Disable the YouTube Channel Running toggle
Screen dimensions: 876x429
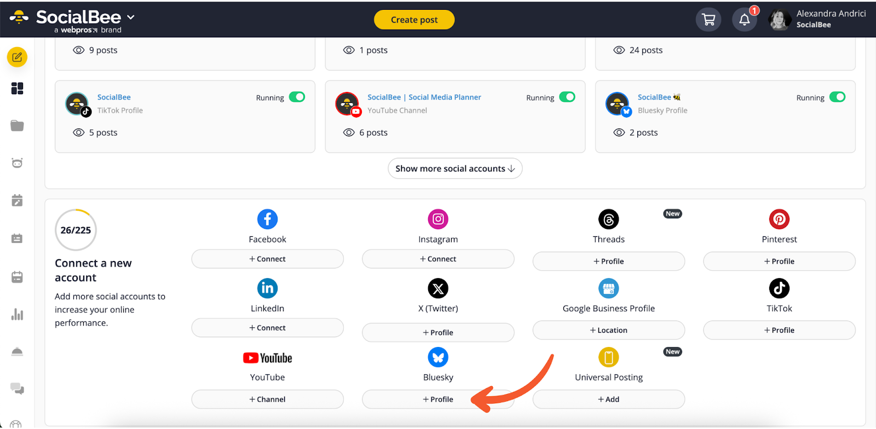(567, 97)
